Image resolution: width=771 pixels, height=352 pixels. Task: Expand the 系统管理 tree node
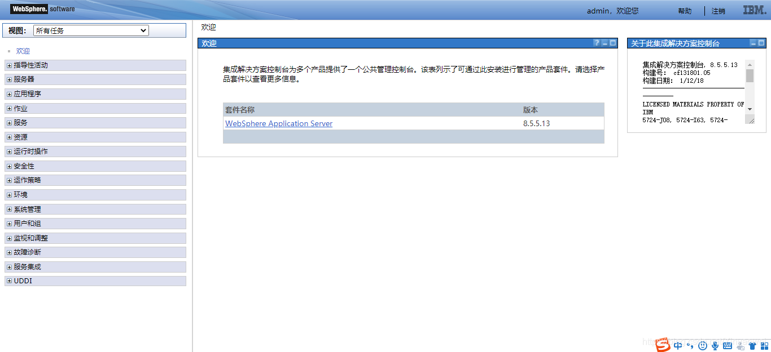(9, 210)
